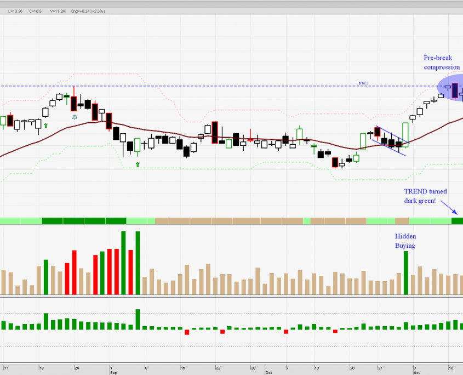Click the Oct month marker on the date axis
This screenshot has height=375, width=463.
268,372
